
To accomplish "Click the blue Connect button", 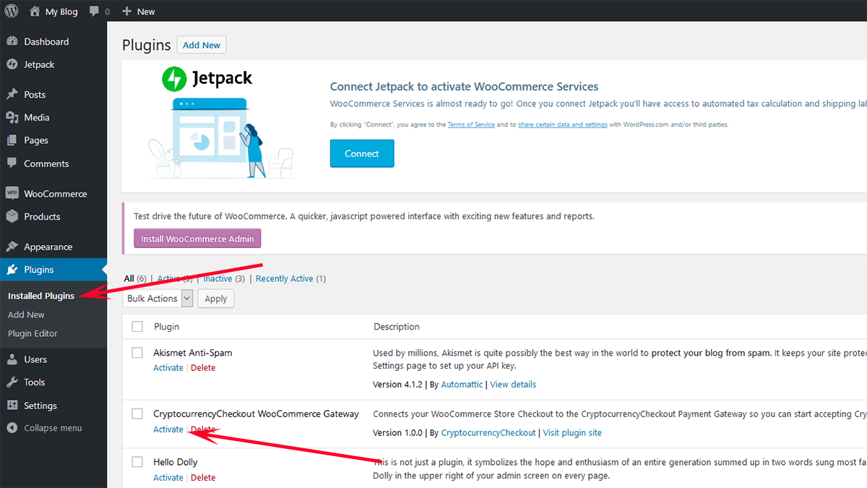I will [362, 153].
